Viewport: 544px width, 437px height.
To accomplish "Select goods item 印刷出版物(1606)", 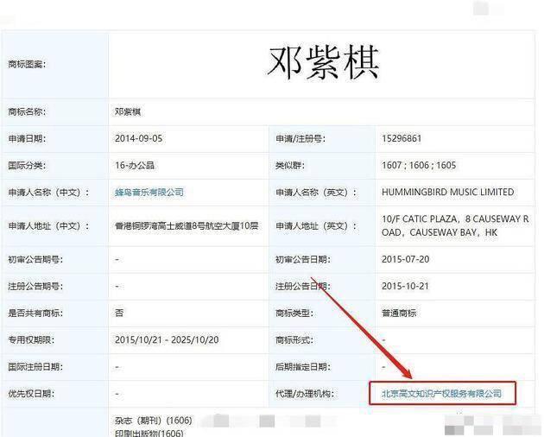I will 149,434.
